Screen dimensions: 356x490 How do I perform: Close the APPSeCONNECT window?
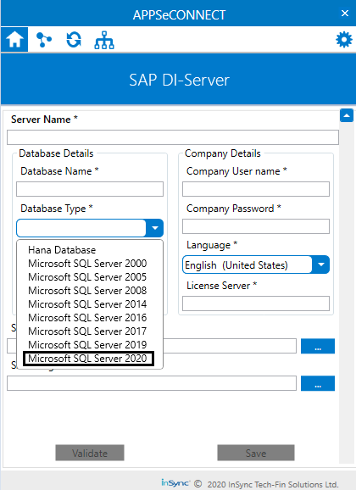point(345,13)
